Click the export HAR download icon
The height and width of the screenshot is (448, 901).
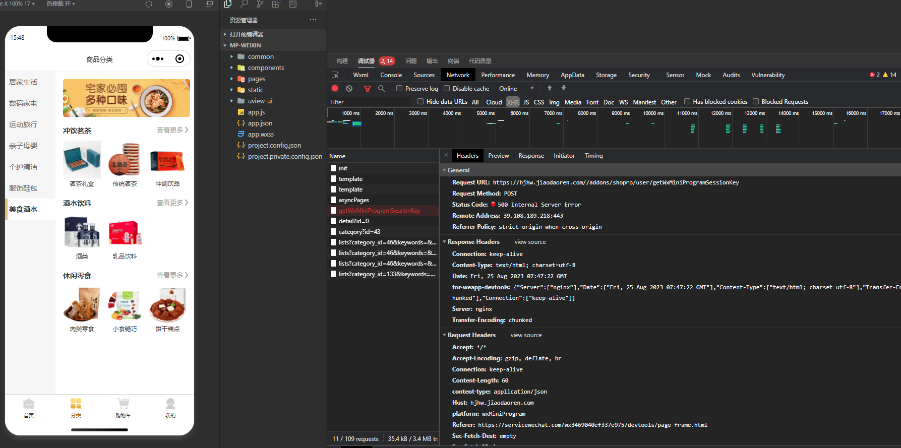coord(564,88)
